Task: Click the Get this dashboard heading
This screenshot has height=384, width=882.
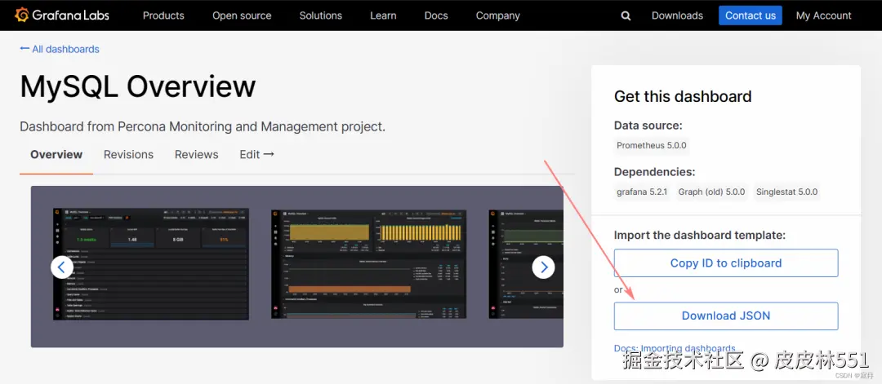Action: pos(682,96)
